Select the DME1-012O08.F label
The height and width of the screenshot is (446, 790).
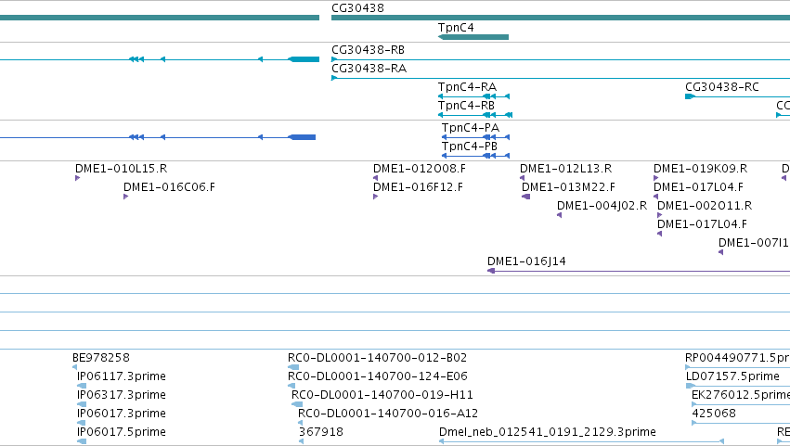click(x=420, y=169)
